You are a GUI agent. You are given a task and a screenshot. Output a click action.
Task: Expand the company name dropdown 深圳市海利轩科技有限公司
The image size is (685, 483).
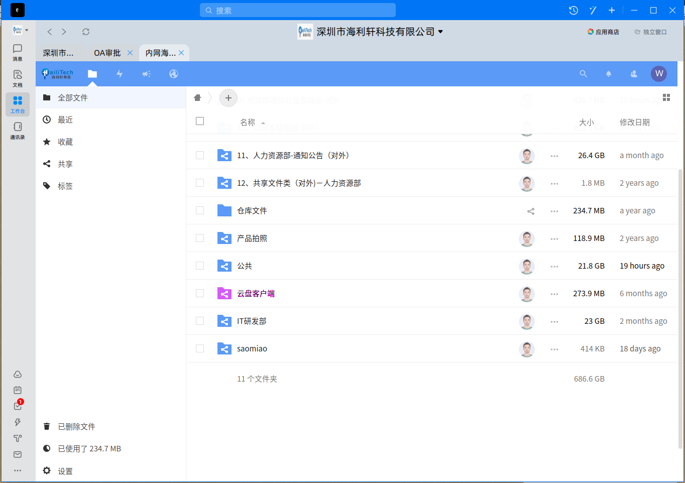click(440, 32)
